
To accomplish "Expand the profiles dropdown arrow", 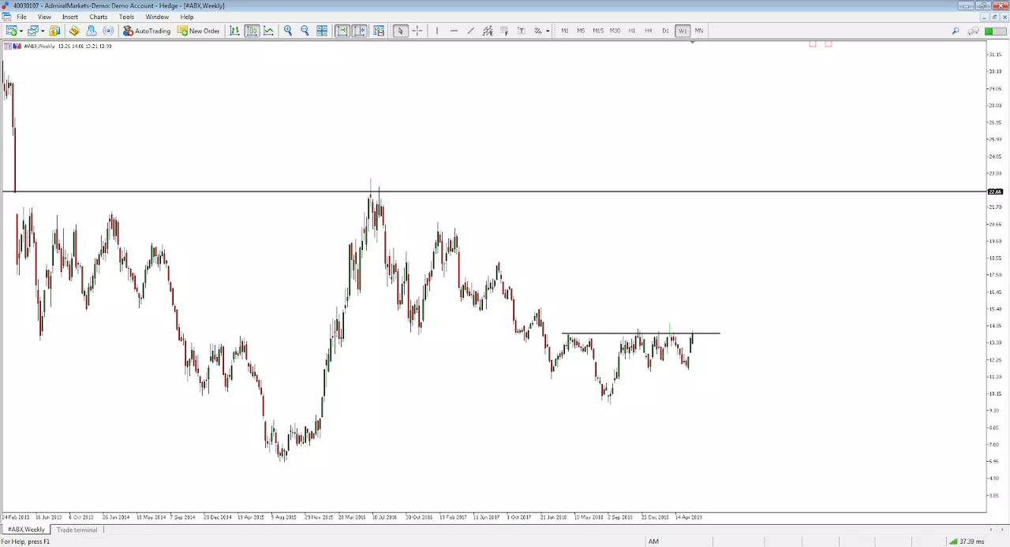I will 42,31.
